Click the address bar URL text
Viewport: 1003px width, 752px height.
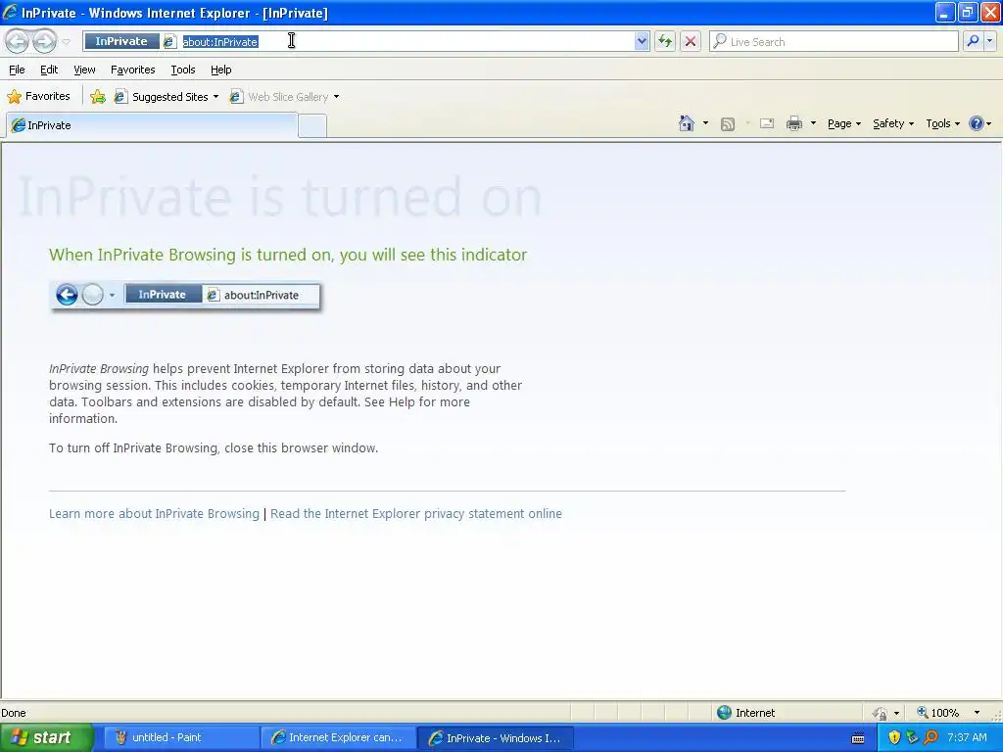[220, 42]
